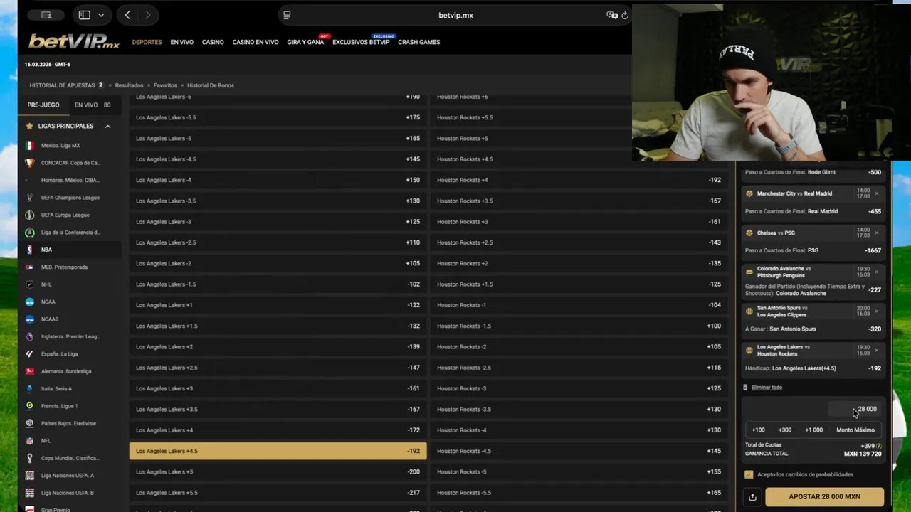Click the NBA league icon
The image size is (911, 512).
pos(29,250)
